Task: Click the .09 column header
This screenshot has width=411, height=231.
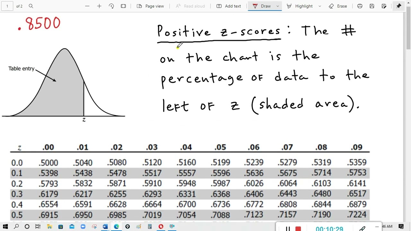Action: [x=356, y=147]
